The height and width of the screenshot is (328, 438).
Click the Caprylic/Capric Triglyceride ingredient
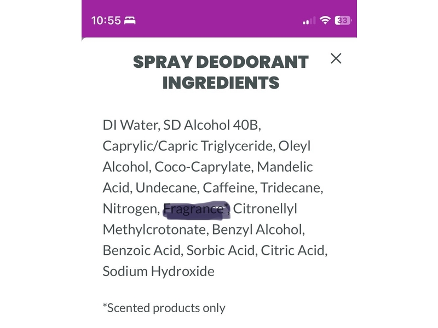tap(188, 146)
